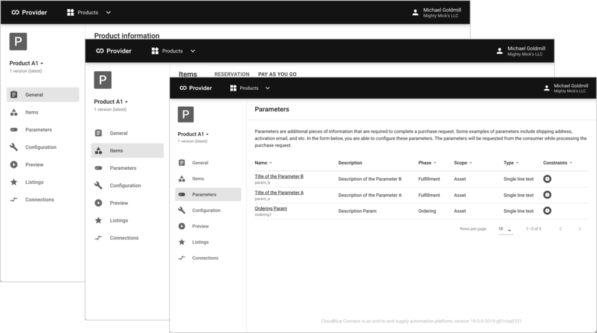597x333 pixels.
Task: Select Configuration in the back window sidebar
Action: [x=43, y=147]
